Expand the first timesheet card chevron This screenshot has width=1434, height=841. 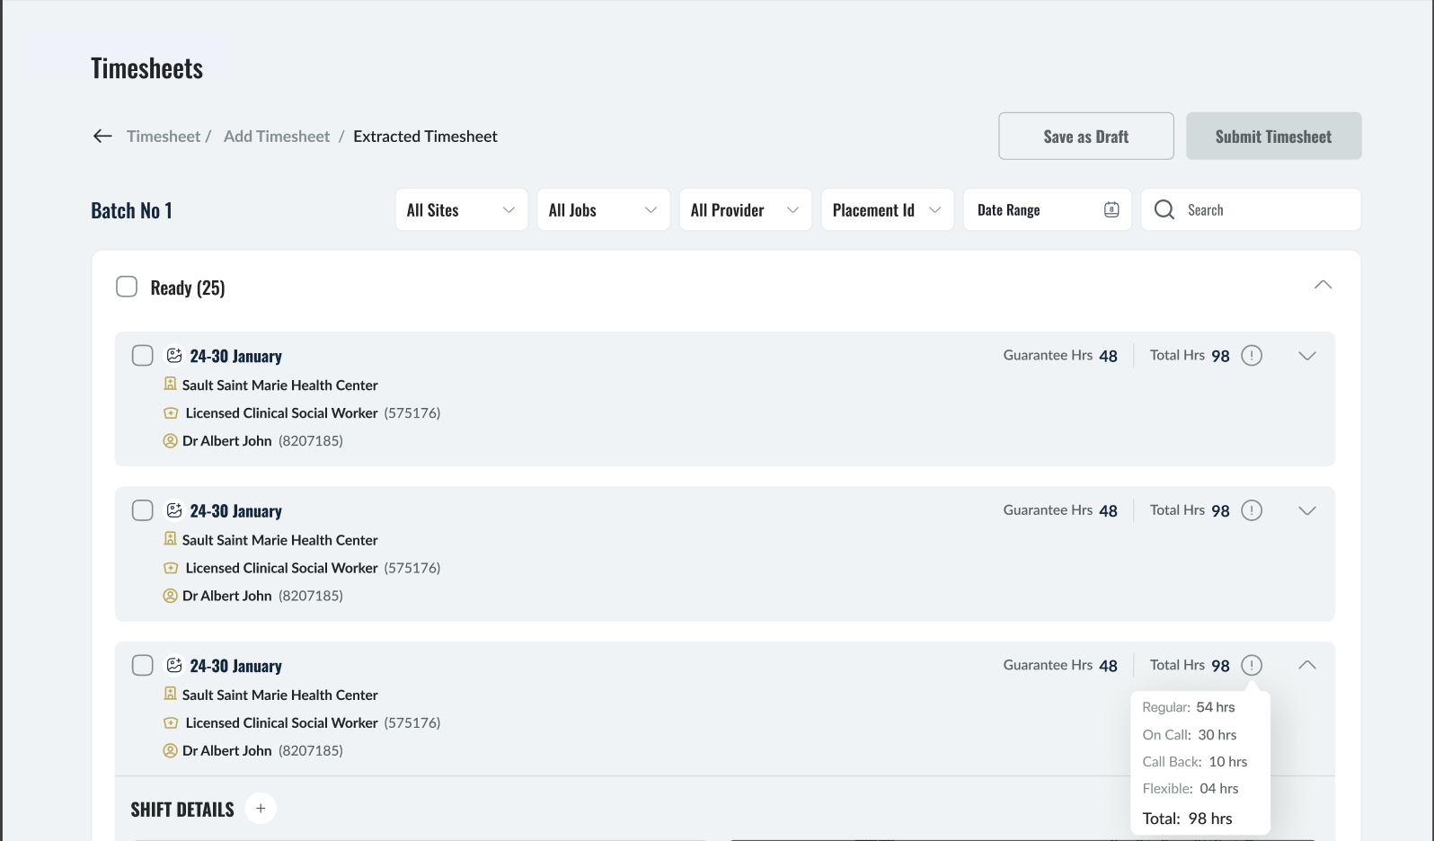1307,356
